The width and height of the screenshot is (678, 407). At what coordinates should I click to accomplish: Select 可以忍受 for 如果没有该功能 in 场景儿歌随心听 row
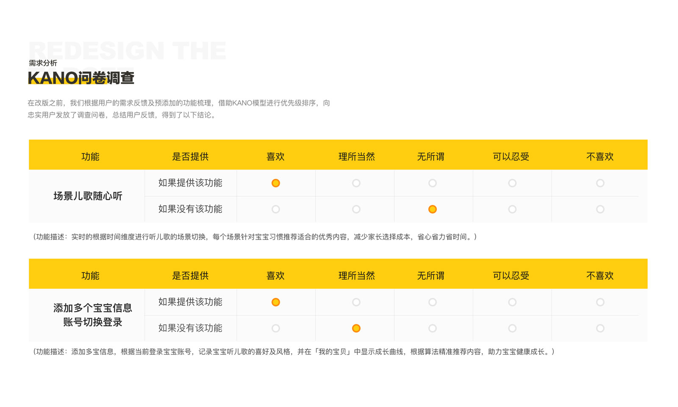[x=512, y=209]
